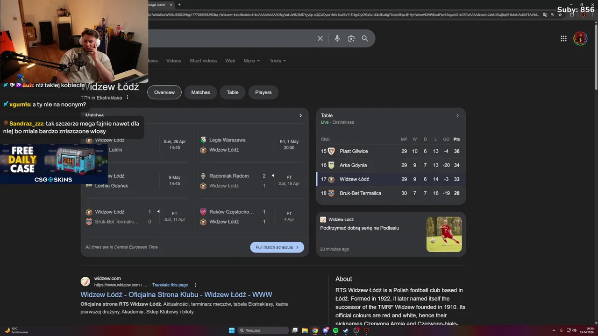
Task: Switch to the Matches chip
Action: coord(200,92)
